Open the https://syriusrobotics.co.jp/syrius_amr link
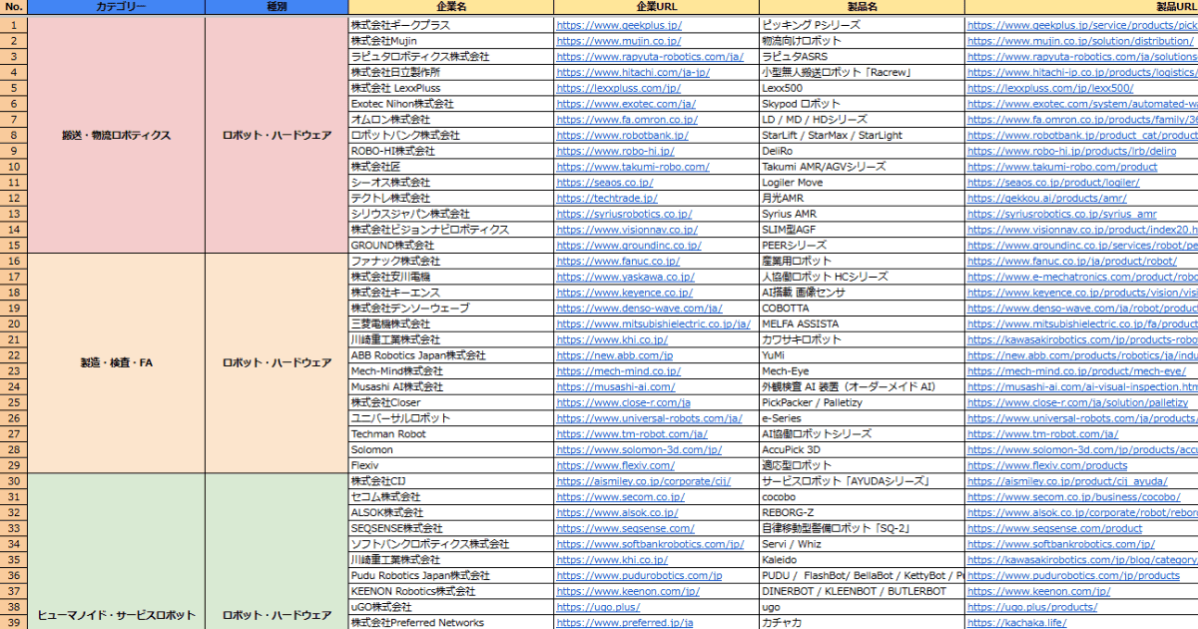 pyautogui.click(x=1062, y=214)
